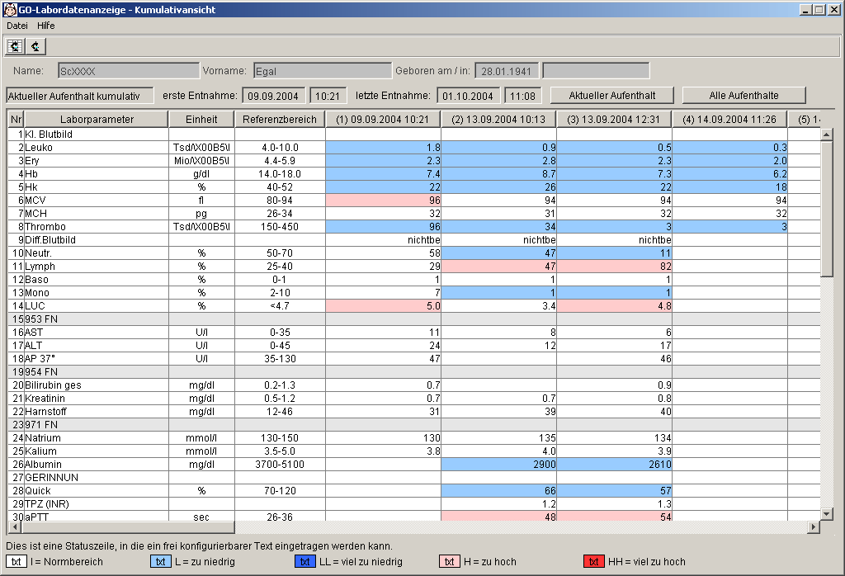The image size is (845, 576).
Task: Click the plain microscope toolbar icon
Action: [x=35, y=46]
